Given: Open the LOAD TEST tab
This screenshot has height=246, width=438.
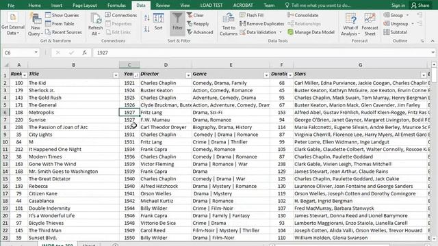Looking at the screenshot, I should coord(211,5).
